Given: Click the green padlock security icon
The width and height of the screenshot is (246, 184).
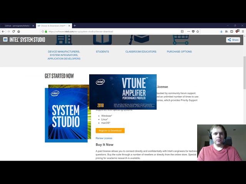Looking at the screenshot, I should coord(46,31).
